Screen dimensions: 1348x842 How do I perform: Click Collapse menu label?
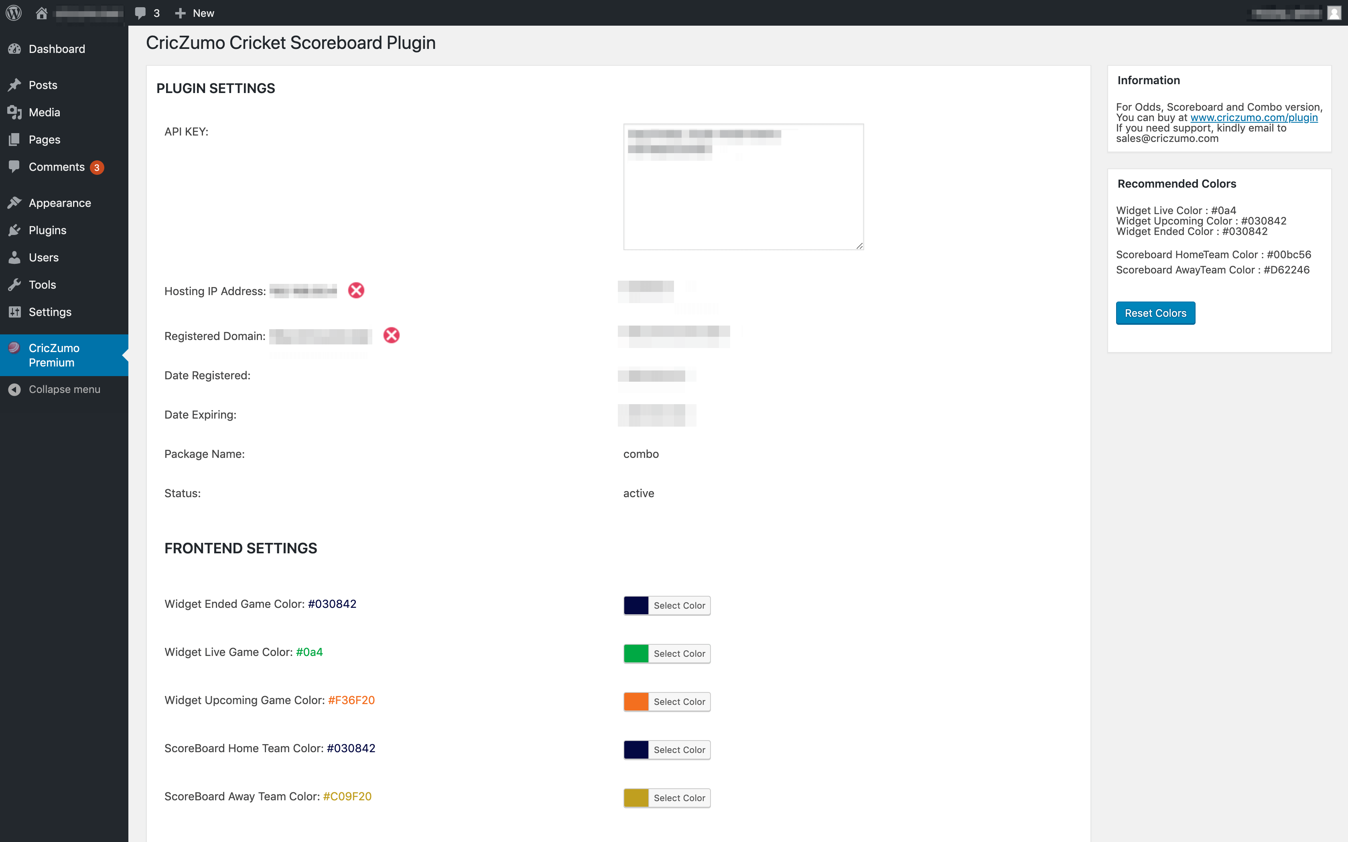pyautogui.click(x=65, y=390)
